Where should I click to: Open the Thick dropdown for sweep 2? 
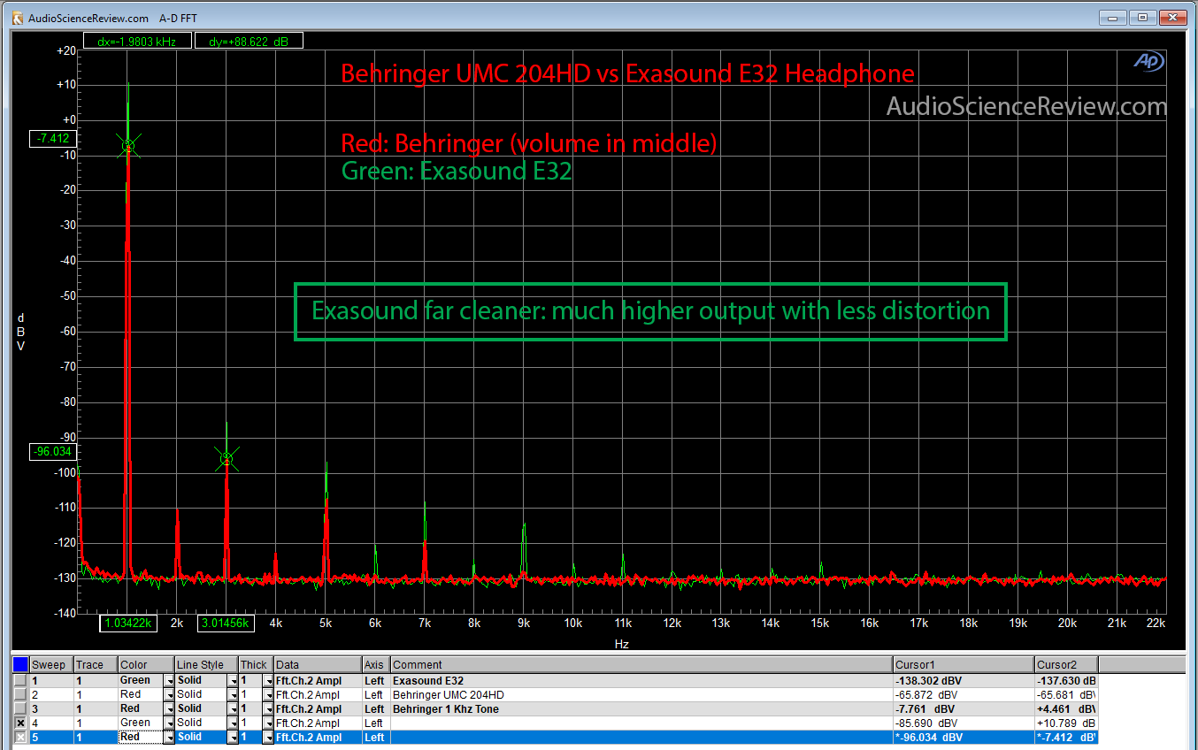(x=268, y=694)
